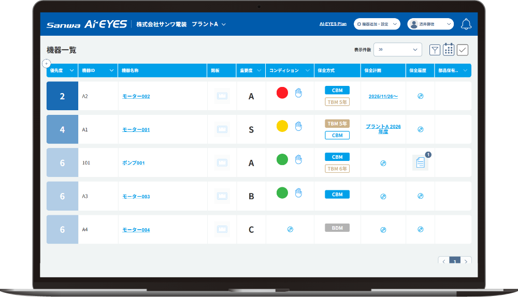Open the 表示件数 display count dropdown
Image resolution: width=518 pixels, height=297 pixels.
coord(397,50)
